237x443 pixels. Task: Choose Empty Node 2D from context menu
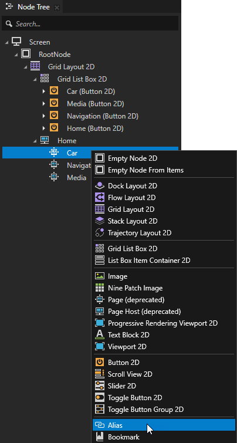pyautogui.click(x=164, y=158)
